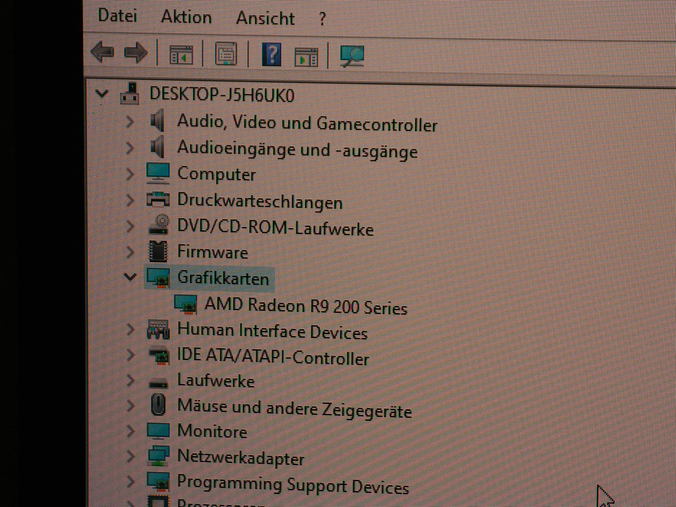Select AMD Radeon R9 200 Series device

click(305, 306)
